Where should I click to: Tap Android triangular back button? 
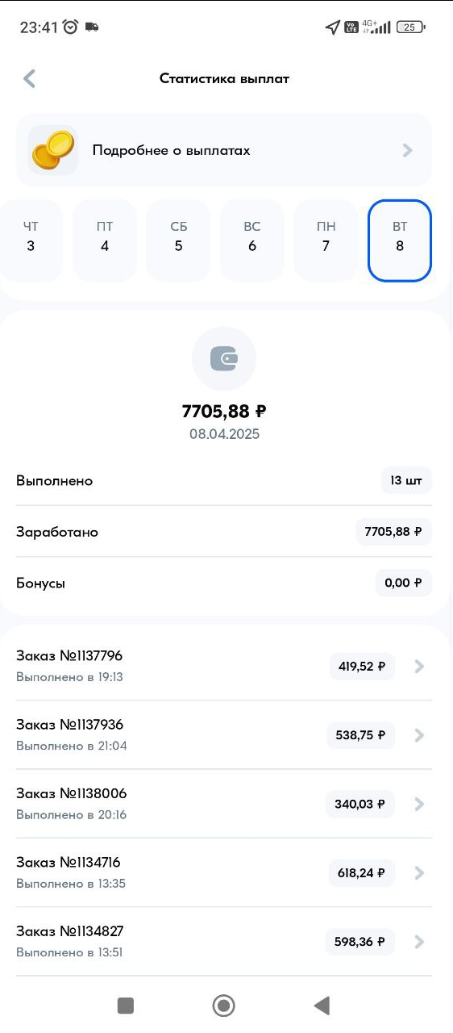[x=322, y=1005]
